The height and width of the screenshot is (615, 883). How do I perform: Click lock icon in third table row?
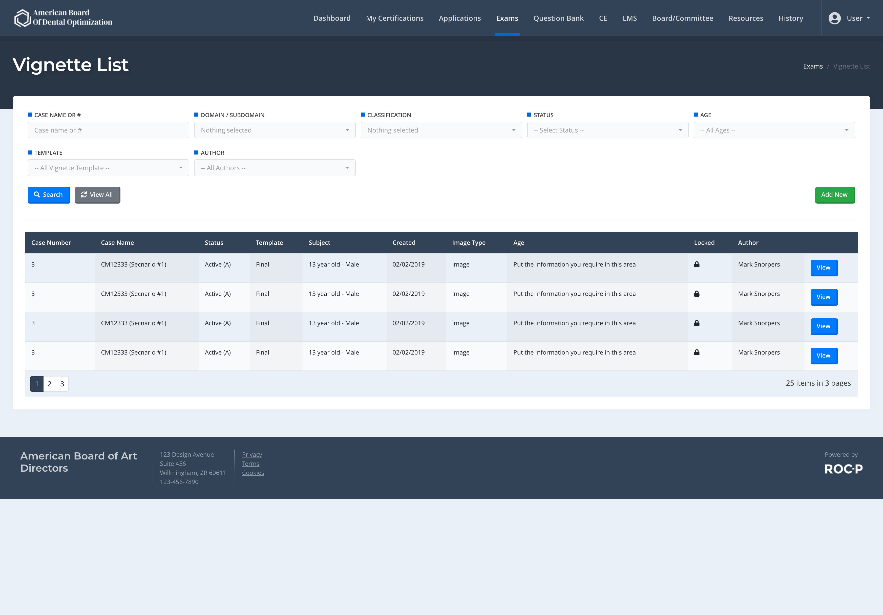(697, 323)
